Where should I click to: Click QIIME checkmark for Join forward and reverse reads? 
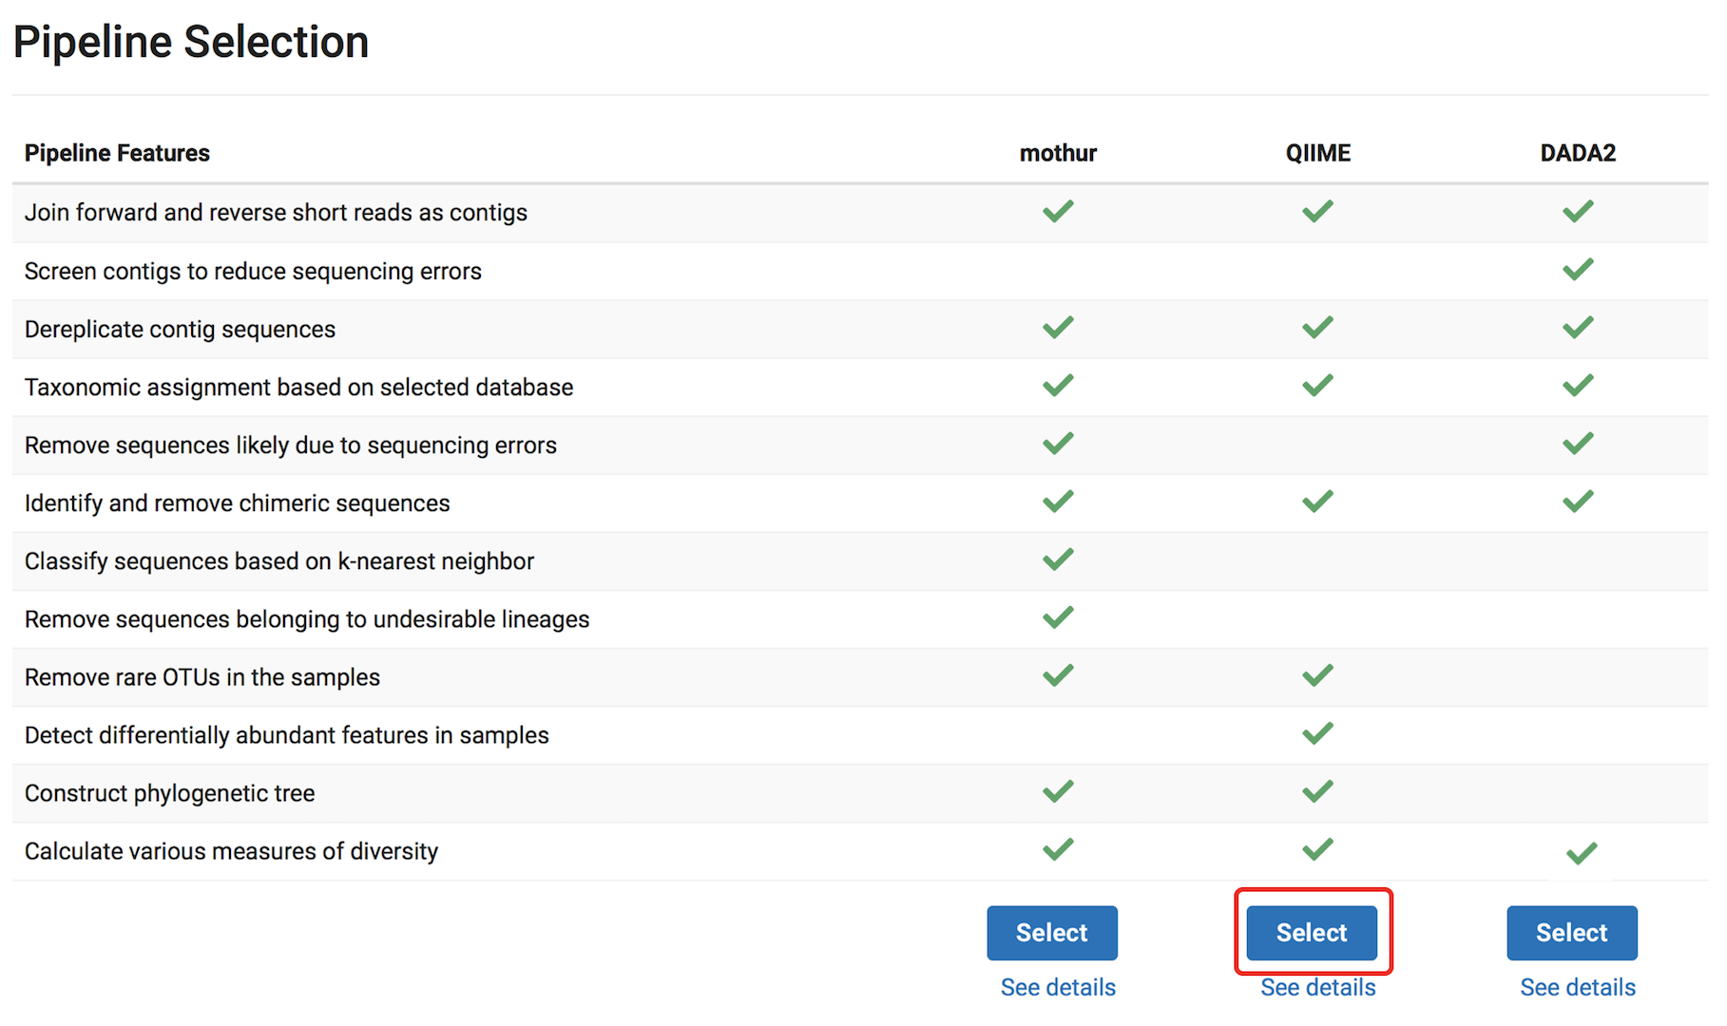(x=1317, y=211)
